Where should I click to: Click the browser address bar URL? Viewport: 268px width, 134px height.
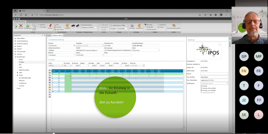click(x=51, y=15)
